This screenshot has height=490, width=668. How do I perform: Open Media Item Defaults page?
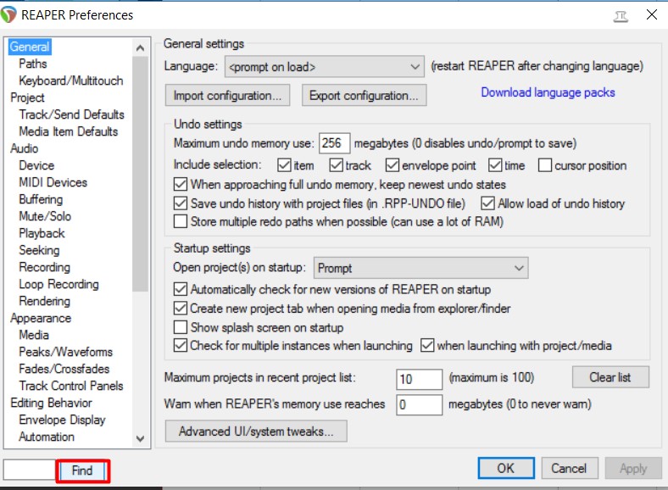click(68, 131)
